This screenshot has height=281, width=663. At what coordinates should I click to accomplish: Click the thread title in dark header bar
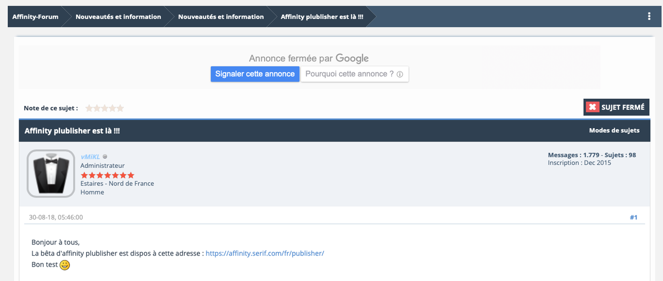pos(73,131)
